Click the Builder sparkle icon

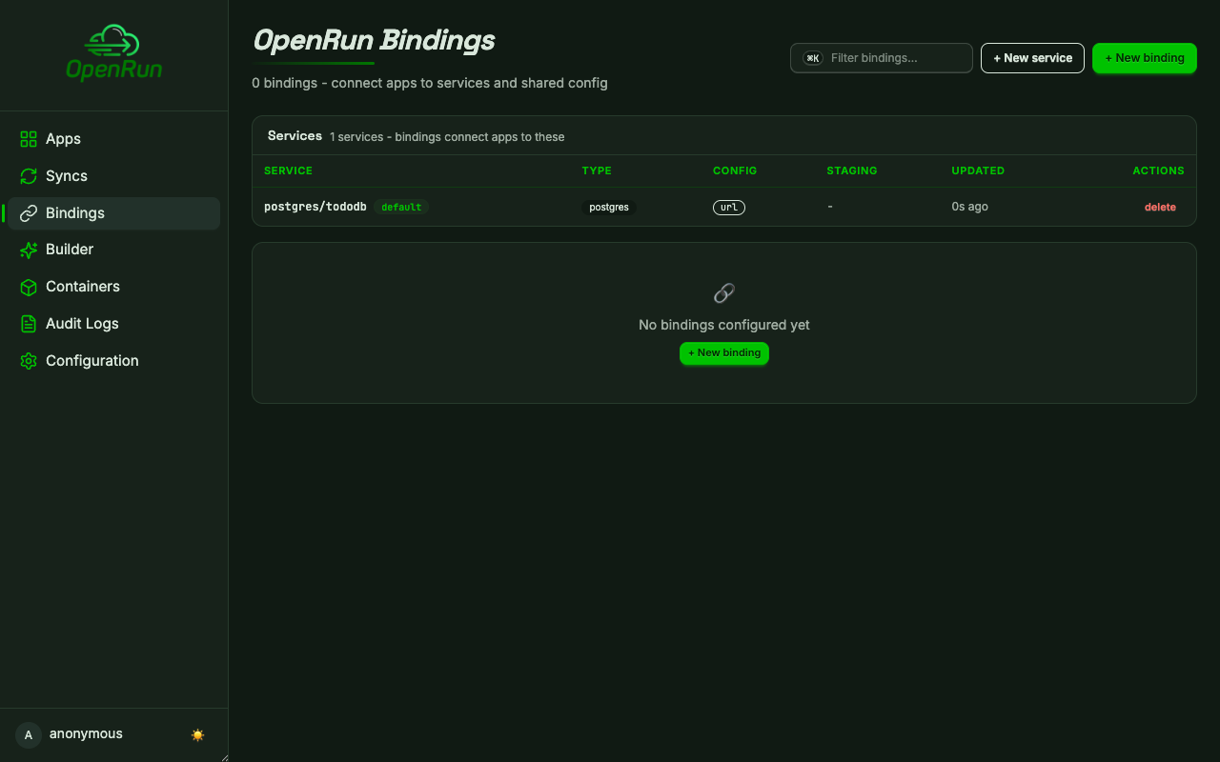[x=29, y=250]
